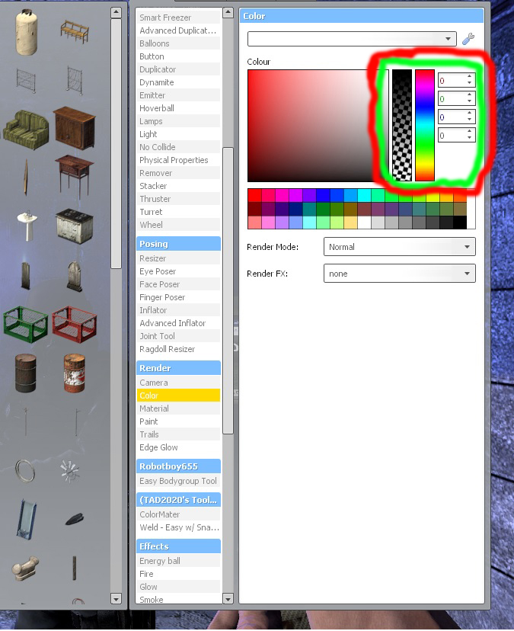
Task: Select the Face Poser tool
Action: click(x=179, y=284)
